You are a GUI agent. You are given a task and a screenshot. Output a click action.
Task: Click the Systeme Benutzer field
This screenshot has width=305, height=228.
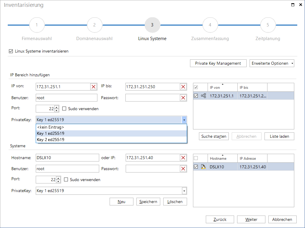coord(67,169)
